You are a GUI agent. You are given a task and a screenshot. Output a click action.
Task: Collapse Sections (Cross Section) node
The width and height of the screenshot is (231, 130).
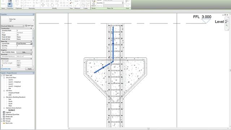coord(4,108)
